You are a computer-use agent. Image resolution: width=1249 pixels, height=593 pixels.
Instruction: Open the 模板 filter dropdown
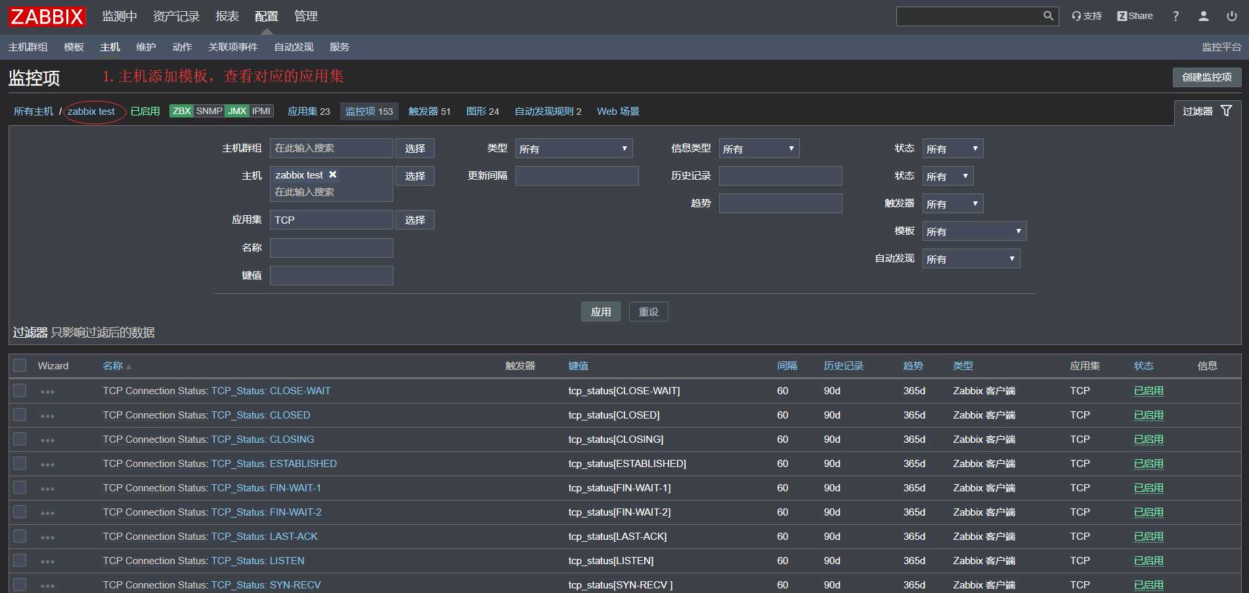tap(975, 232)
